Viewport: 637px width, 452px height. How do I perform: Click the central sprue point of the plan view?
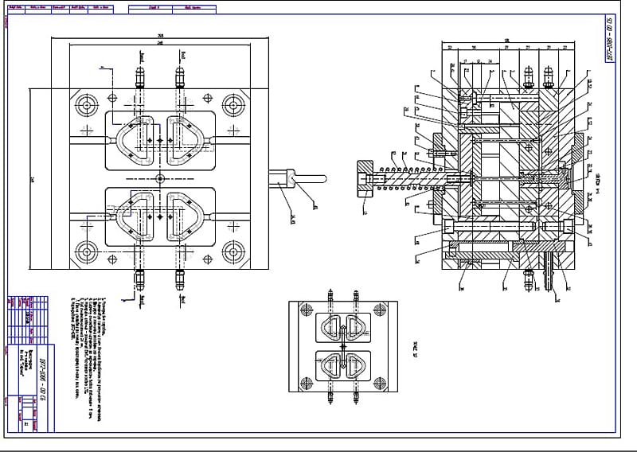click(x=160, y=177)
